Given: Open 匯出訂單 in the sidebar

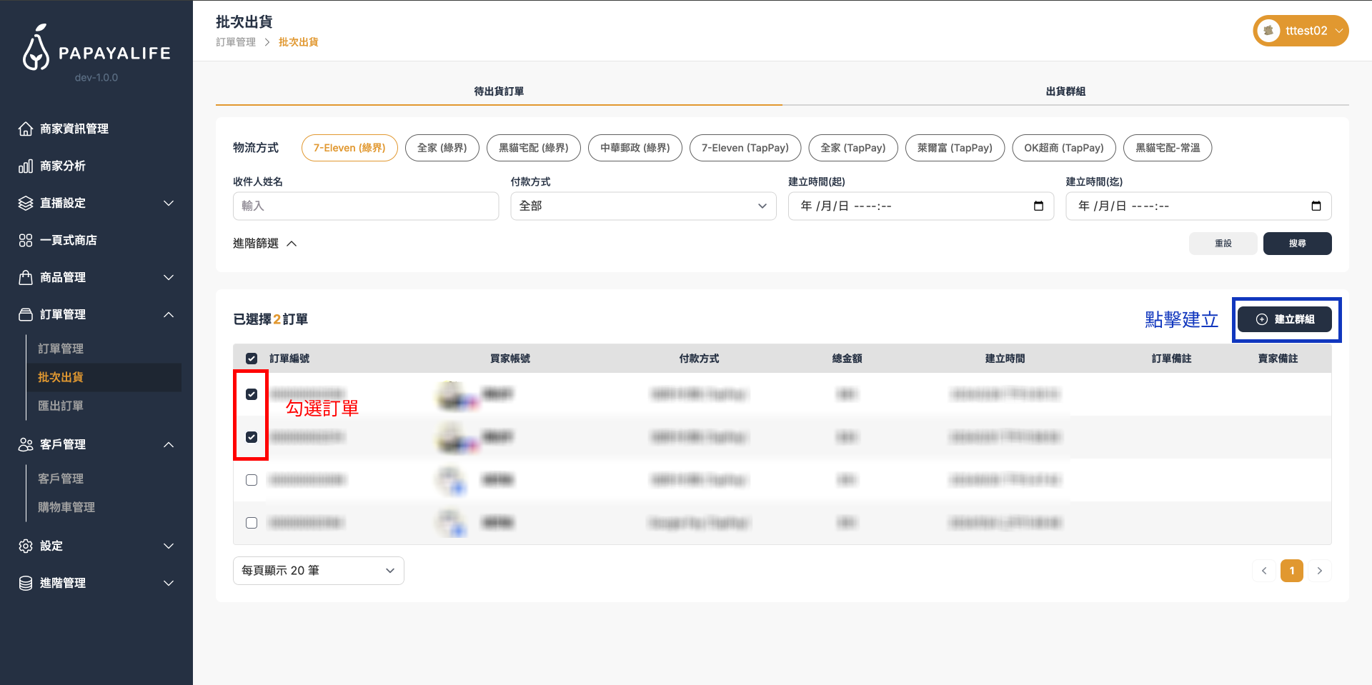Looking at the screenshot, I should pos(61,406).
